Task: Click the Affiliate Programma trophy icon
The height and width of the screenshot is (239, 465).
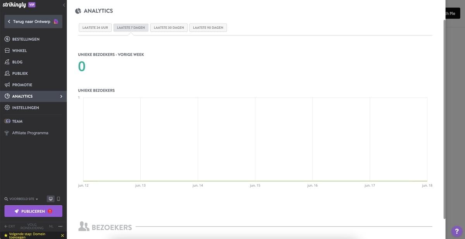Action: pyautogui.click(x=7, y=133)
